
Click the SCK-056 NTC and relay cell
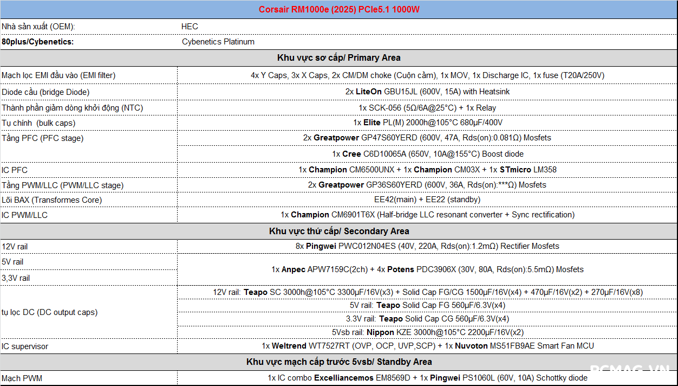[427, 108]
